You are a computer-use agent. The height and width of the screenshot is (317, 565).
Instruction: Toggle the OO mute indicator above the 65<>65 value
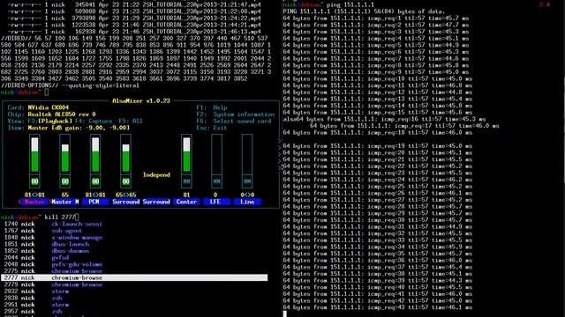click(x=125, y=181)
